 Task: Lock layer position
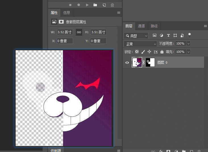[x=149, y=52]
